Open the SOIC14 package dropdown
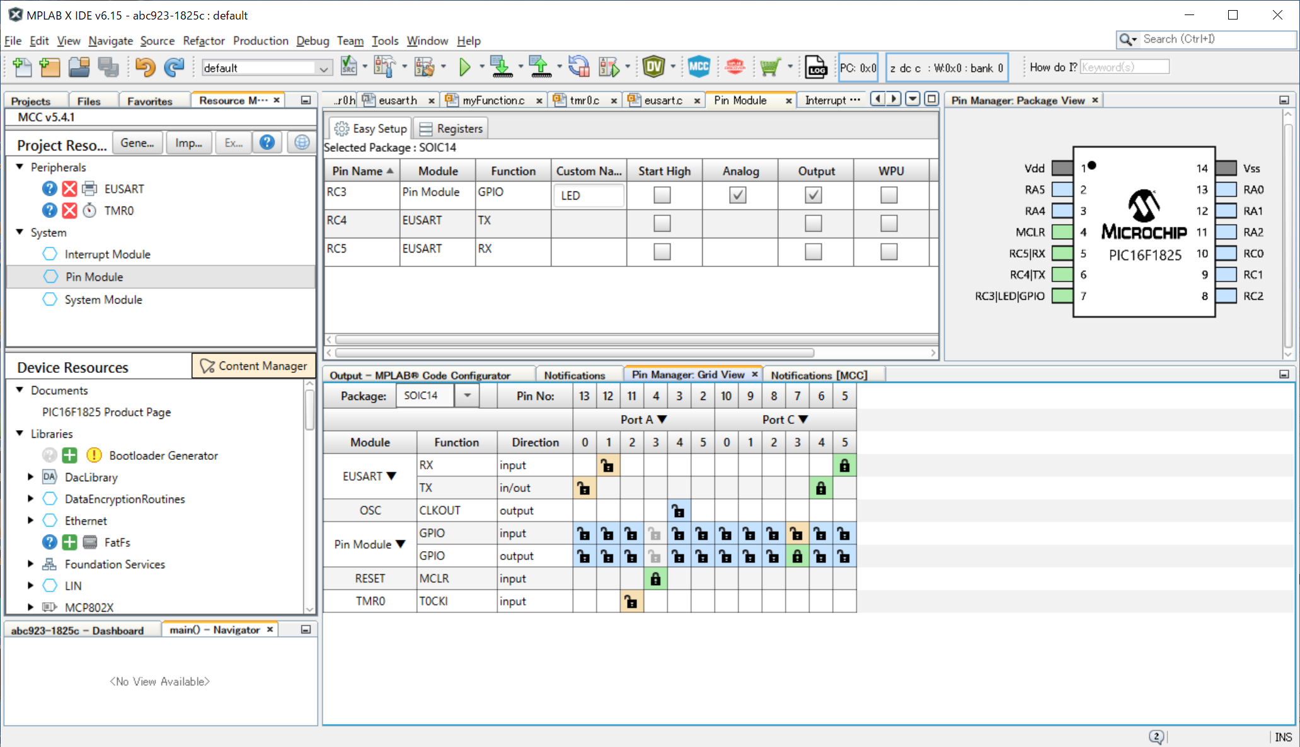This screenshot has width=1300, height=747. pyautogui.click(x=467, y=396)
